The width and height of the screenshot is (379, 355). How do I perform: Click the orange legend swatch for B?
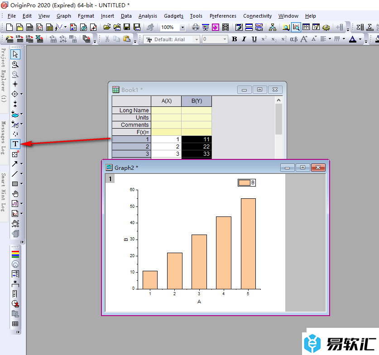(244, 182)
